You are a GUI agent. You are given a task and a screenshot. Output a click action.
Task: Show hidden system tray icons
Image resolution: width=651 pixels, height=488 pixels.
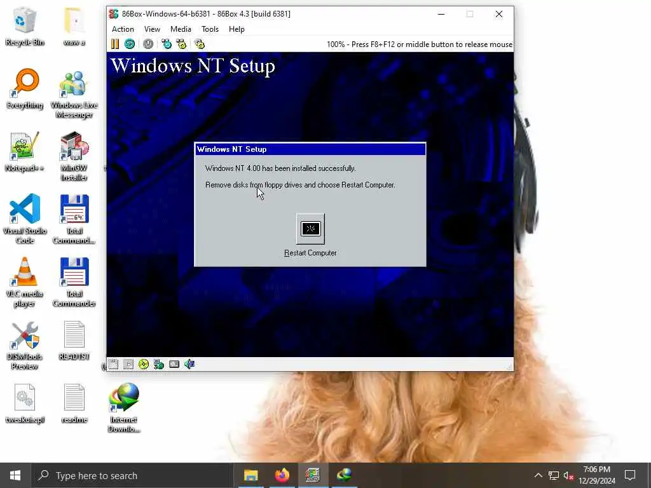[x=538, y=475]
